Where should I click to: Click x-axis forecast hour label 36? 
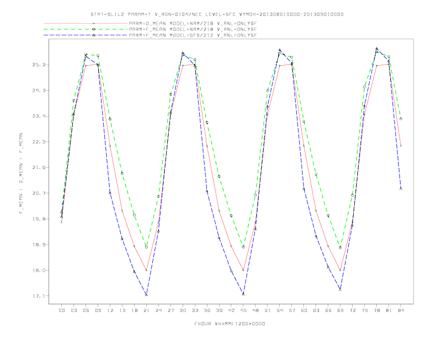pyautogui.click(x=207, y=310)
